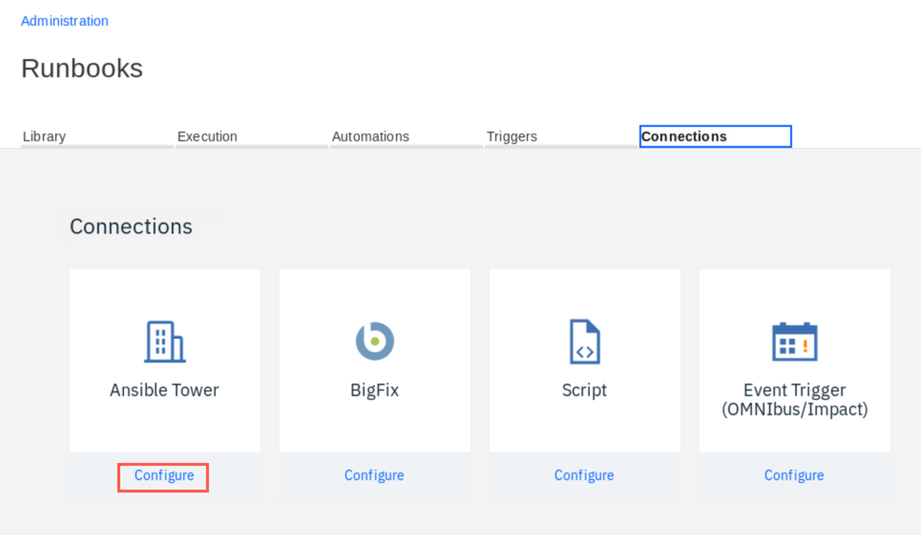Click the Script file code icon
921x535 pixels.
(584, 341)
